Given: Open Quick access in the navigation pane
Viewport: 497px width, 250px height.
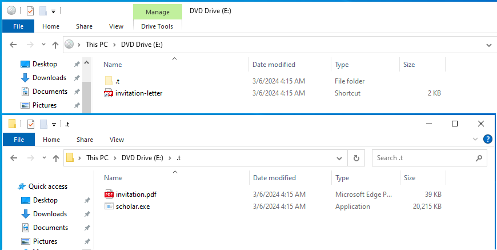Looking at the screenshot, I should click(48, 186).
